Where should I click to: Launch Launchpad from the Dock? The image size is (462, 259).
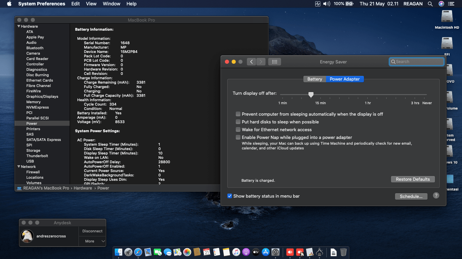(x=128, y=252)
